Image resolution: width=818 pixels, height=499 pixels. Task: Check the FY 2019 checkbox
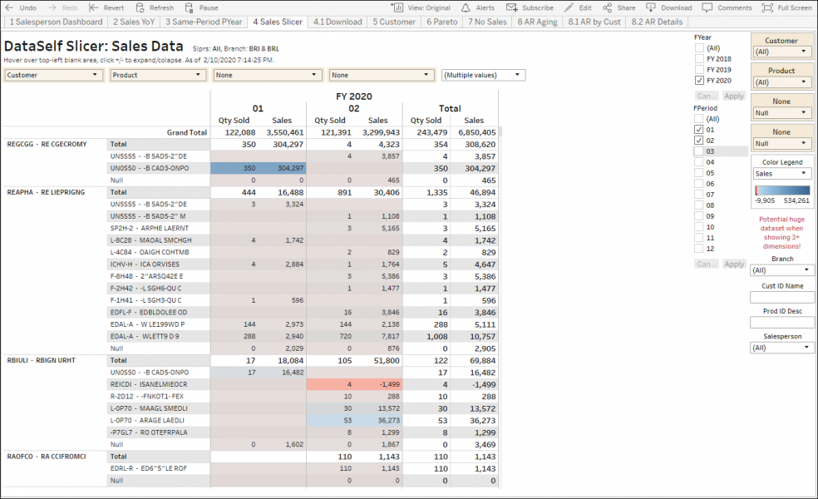coord(699,69)
